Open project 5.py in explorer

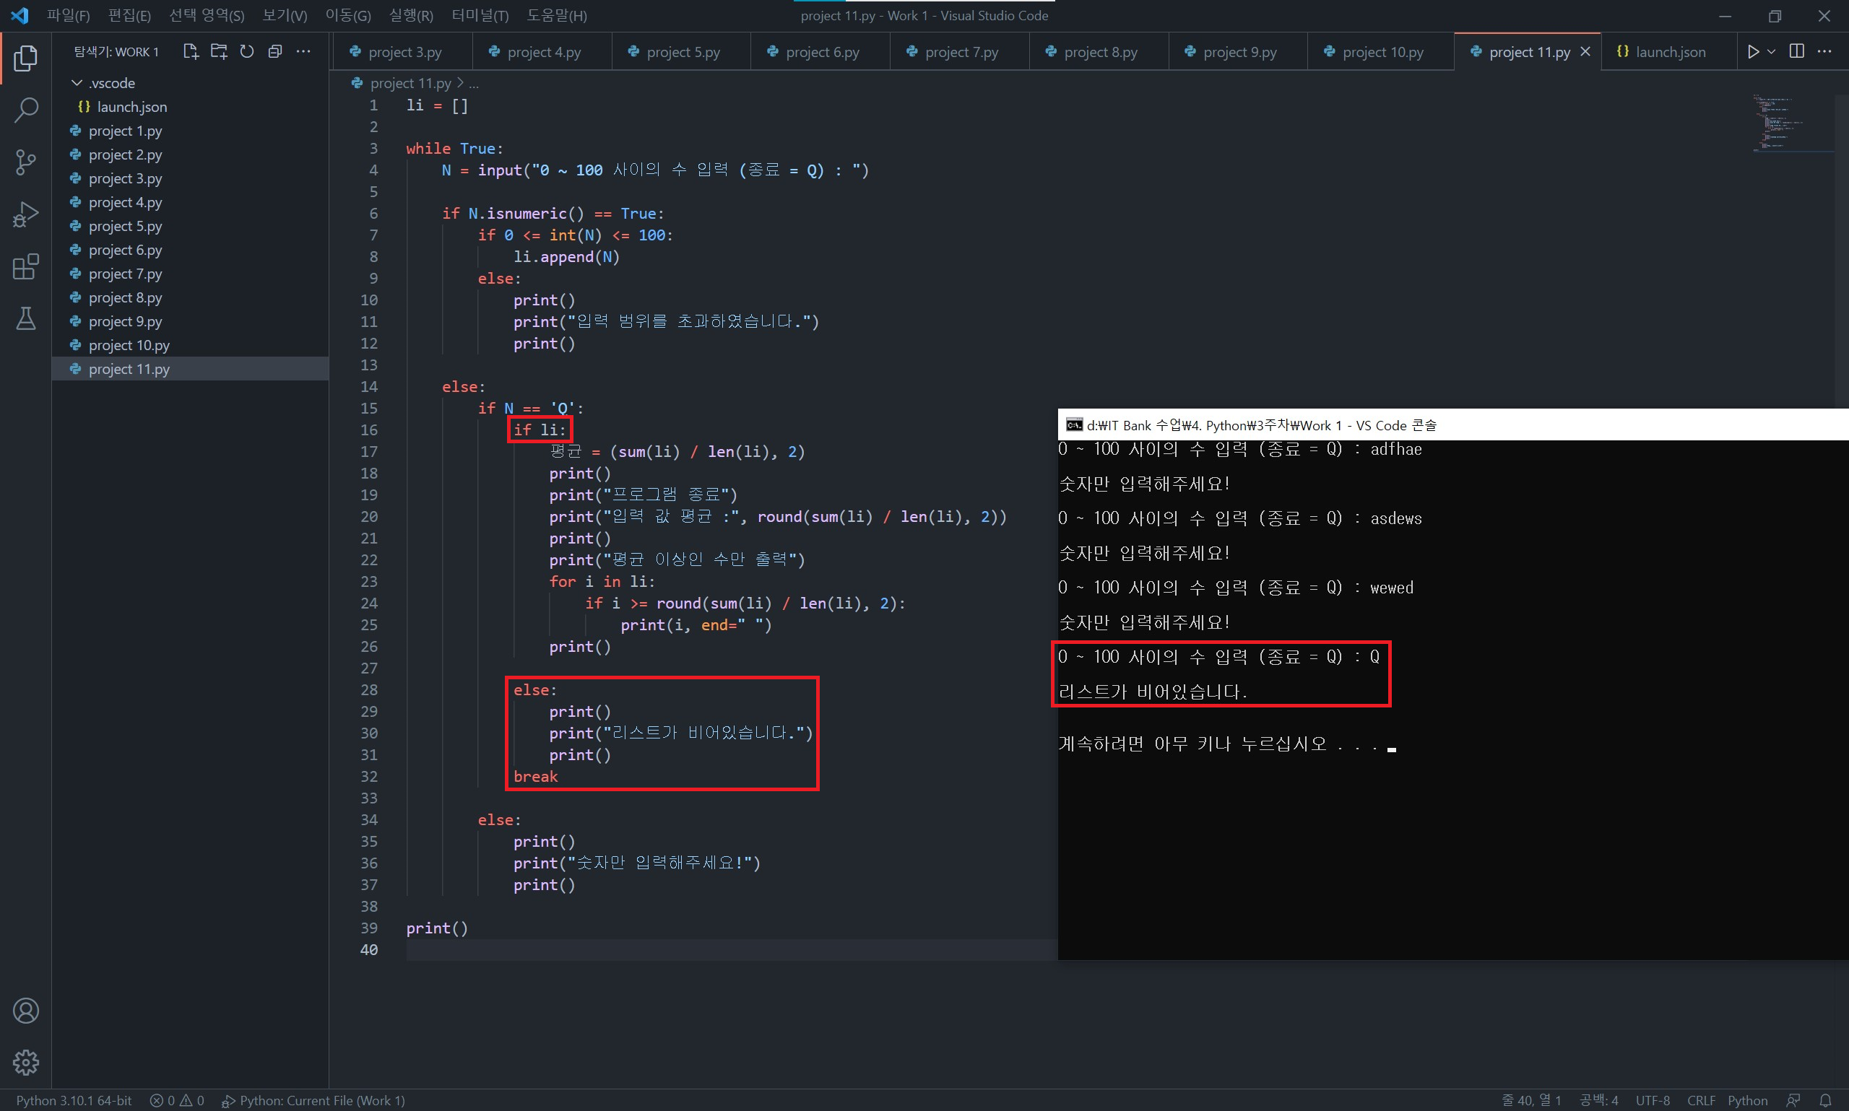125,226
